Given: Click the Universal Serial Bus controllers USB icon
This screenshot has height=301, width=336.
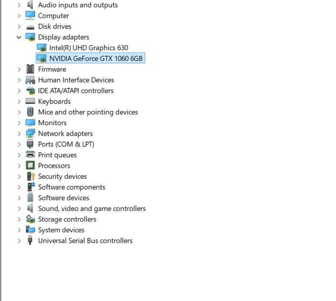Looking at the screenshot, I should (x=30, y=241).
